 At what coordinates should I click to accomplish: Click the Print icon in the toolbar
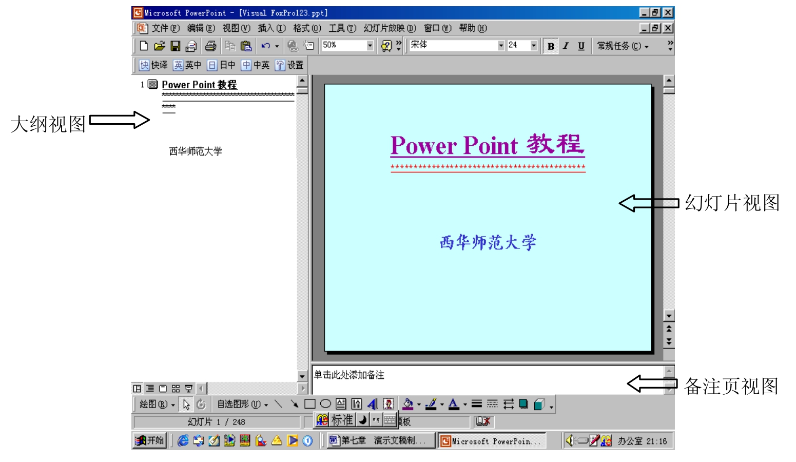coord(210,46)
